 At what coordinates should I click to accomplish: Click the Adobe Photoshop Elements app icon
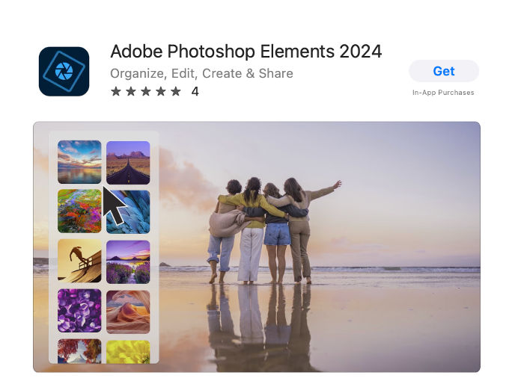coord(64,71)
